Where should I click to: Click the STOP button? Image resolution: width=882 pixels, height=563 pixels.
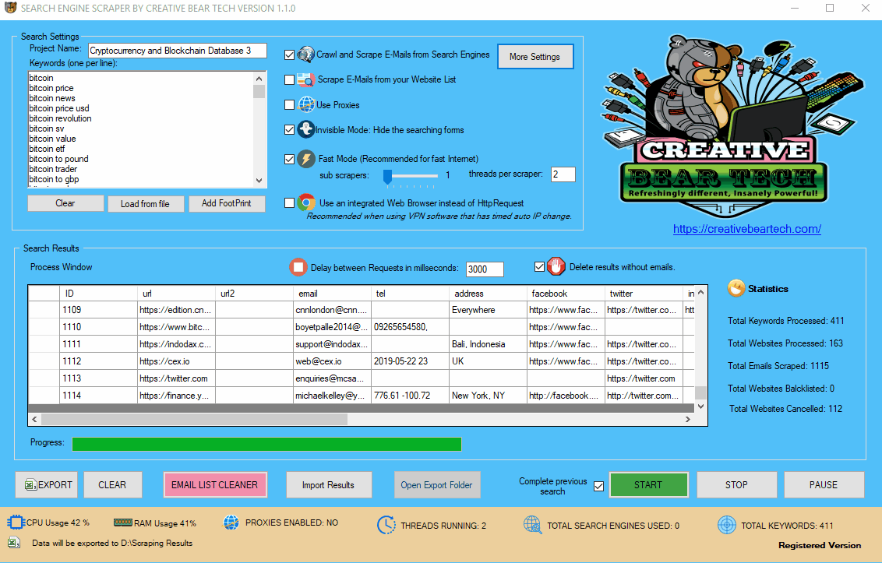737,485
